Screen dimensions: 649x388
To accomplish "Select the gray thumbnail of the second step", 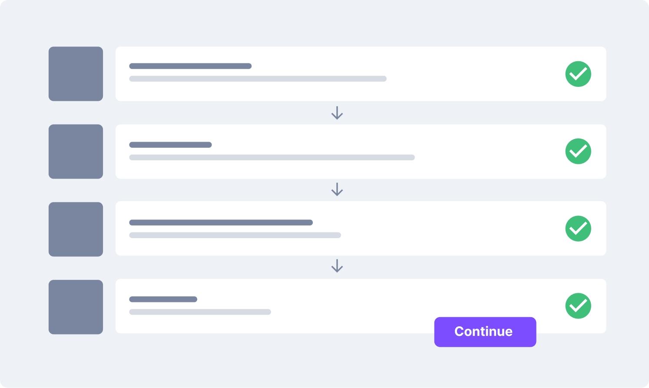I will point(76,152).
